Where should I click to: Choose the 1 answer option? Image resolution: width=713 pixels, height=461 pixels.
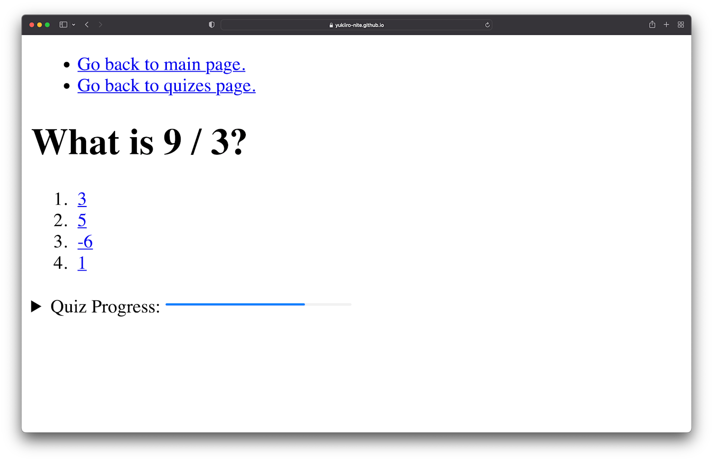(x=81, y=263)
